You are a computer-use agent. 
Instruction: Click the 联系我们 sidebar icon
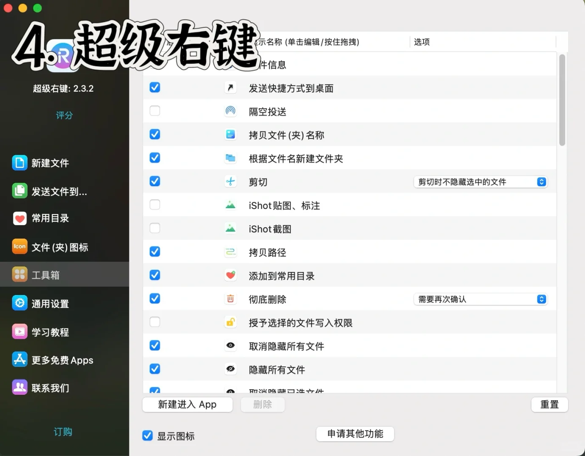51,388
